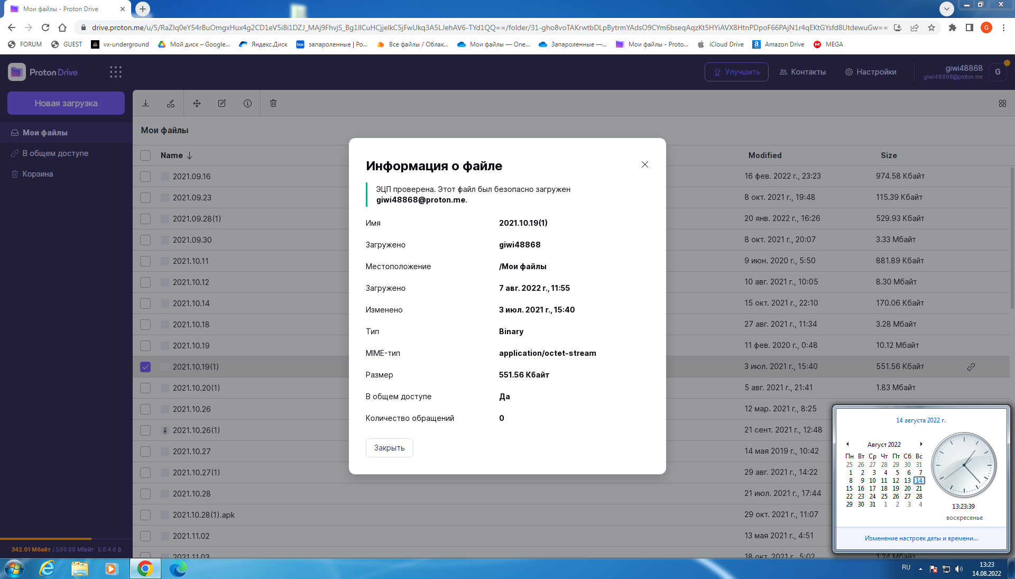Screen dimensions: 1015x579
Task: Open Контакты in header
Action: point(802,72)
